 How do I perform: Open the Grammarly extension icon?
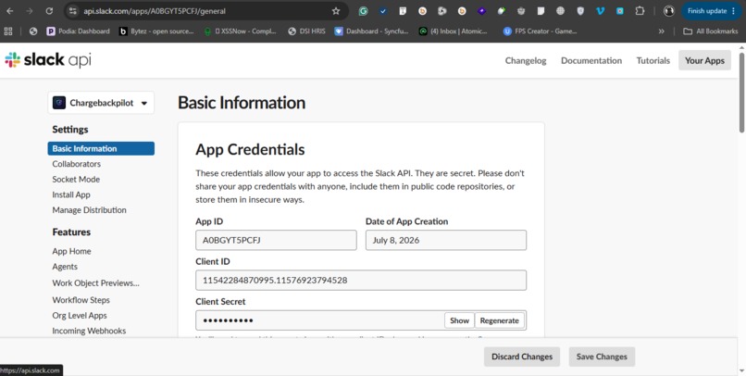pyautogui.click(x=363, y=11)
